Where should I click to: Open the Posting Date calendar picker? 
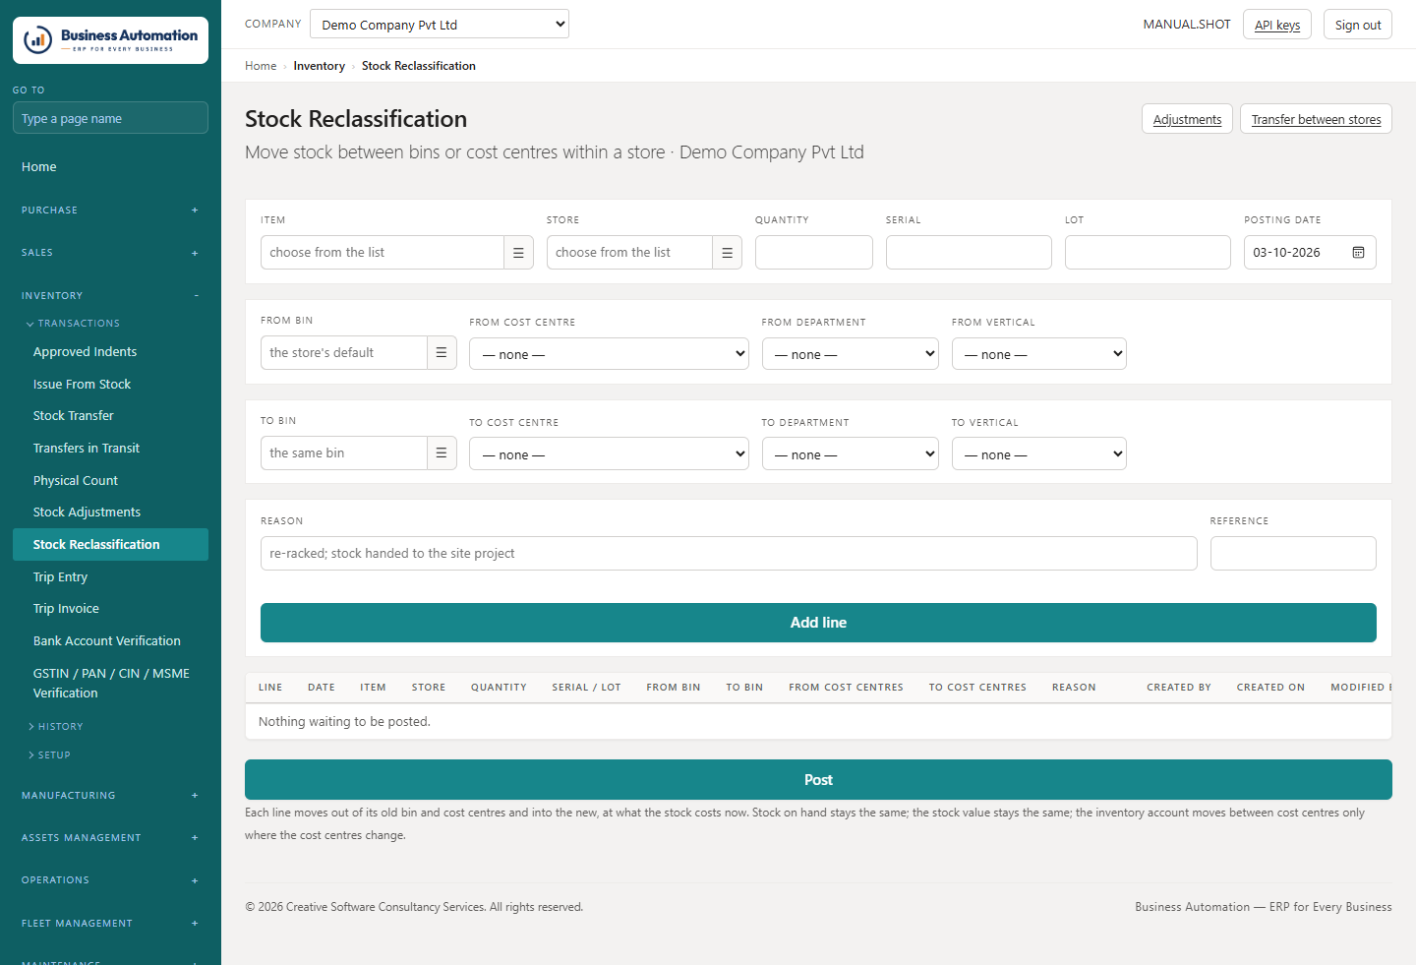[1358, 253]
